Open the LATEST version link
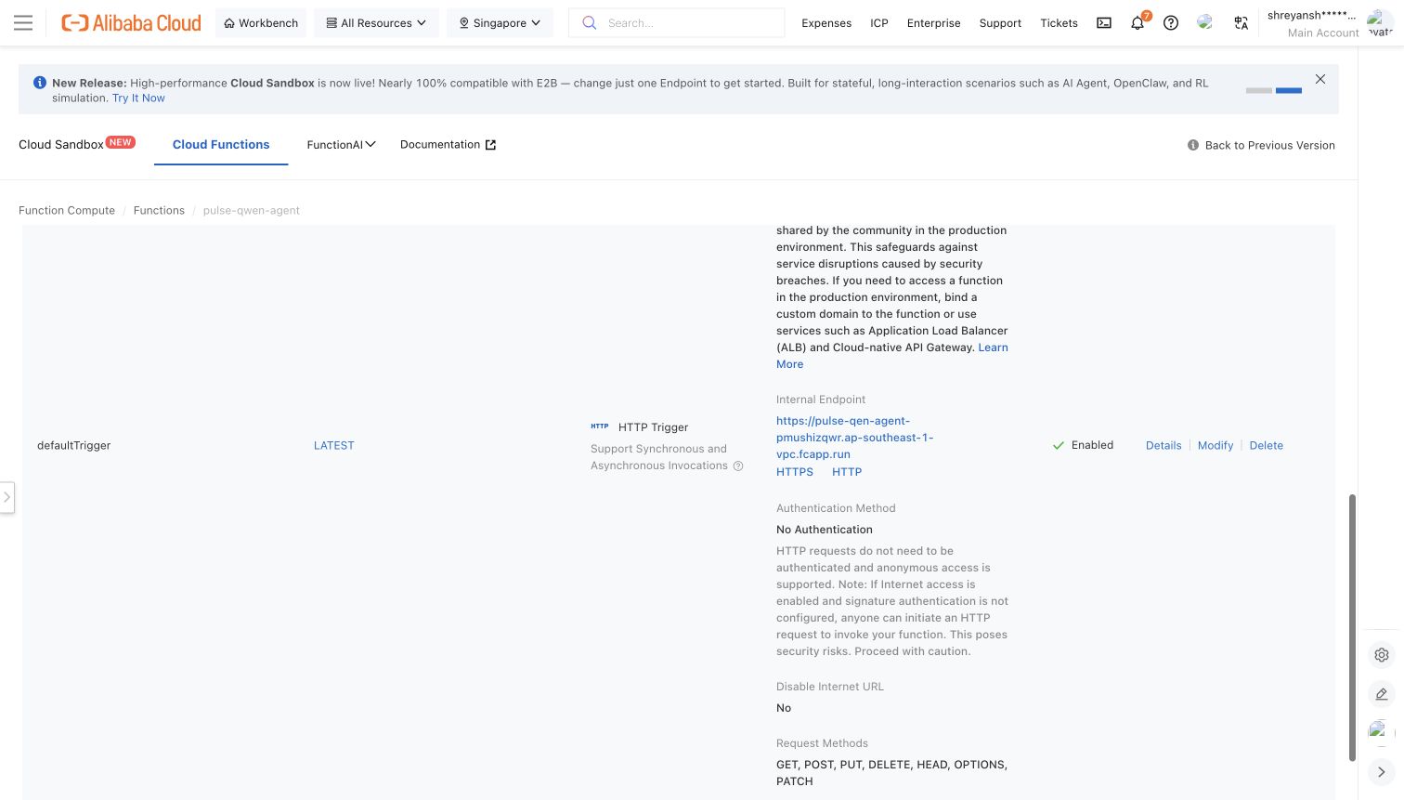1404x800 pixels. pyautogui.click(x=334, y=446)
